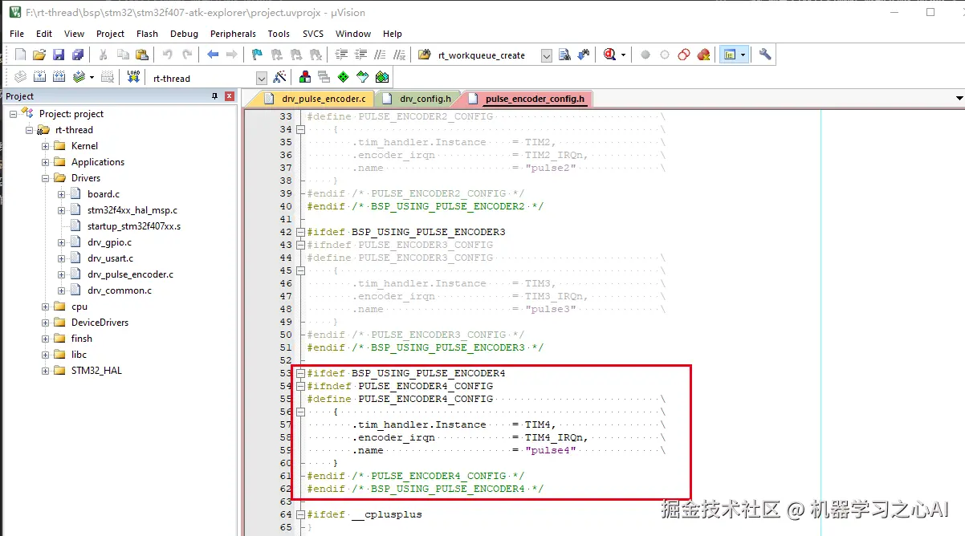Image resolution: width=965 pixels, height=536 pixels.
Task: Open the editor tab list dropdown arrow
Action: [959, 99]
